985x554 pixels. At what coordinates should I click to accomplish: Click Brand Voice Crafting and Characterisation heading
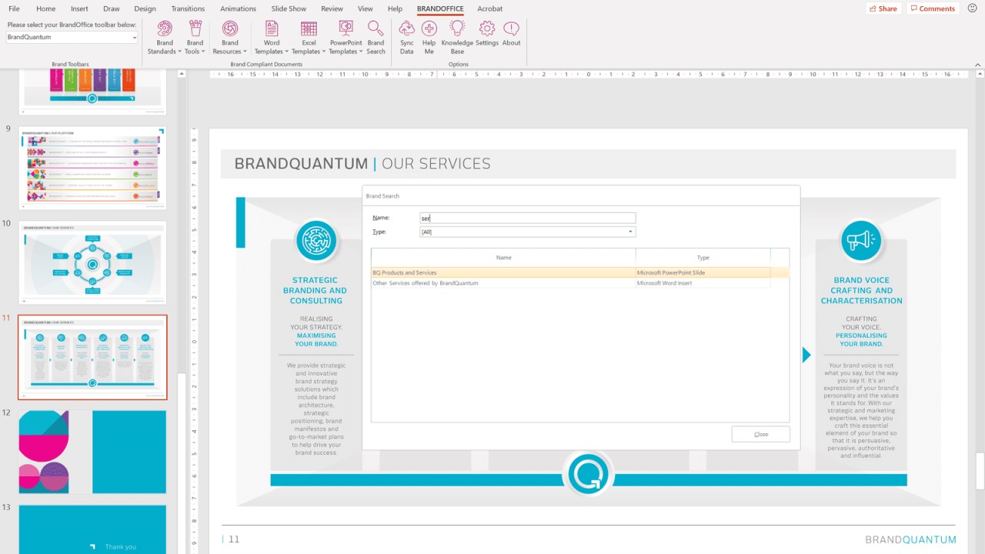point(861,290)
